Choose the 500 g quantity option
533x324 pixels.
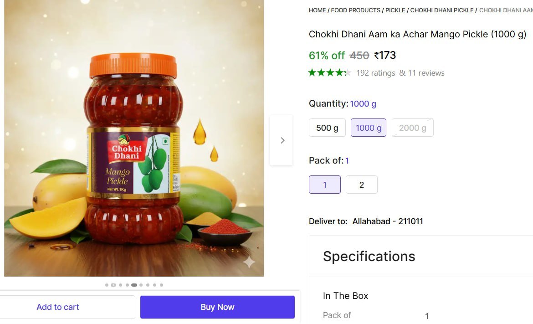(x=327, y=128)
